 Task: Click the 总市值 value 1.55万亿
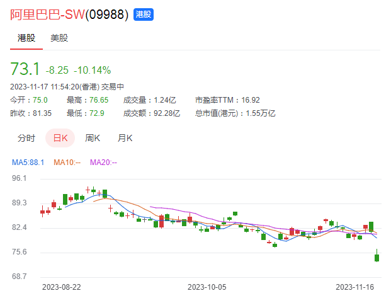coord(261,113)
